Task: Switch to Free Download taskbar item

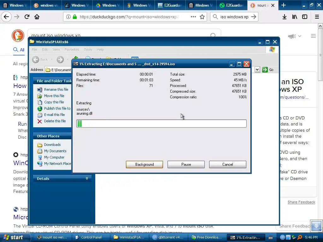Action: tap(206, 237)
